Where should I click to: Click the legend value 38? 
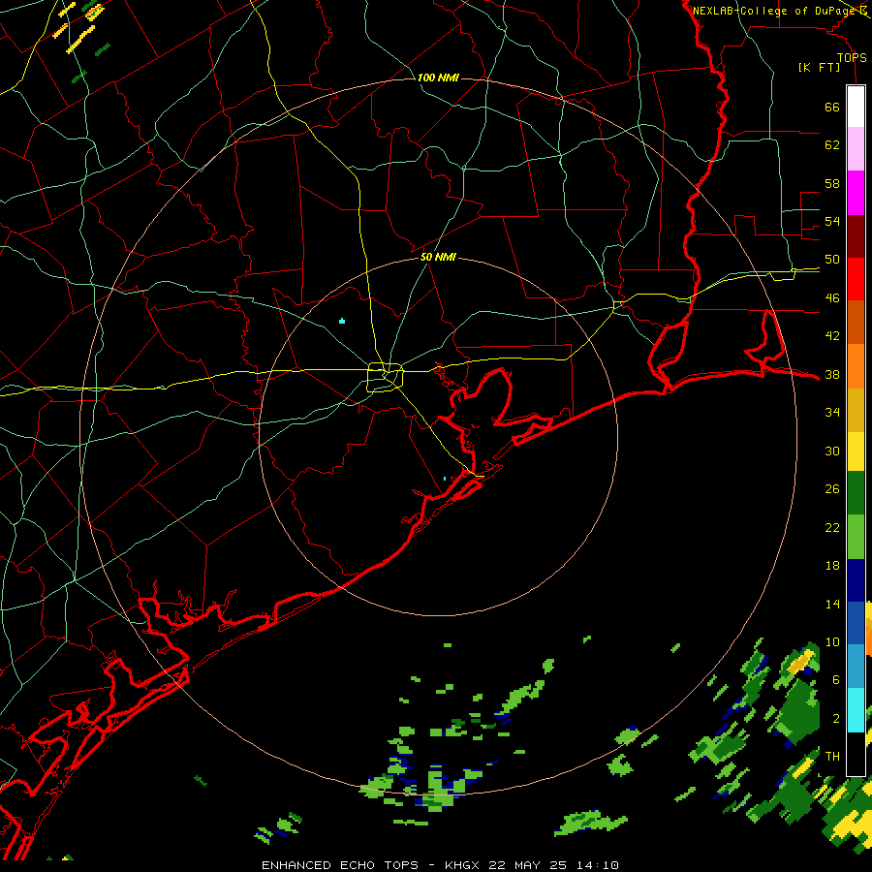tap(832, 374)
